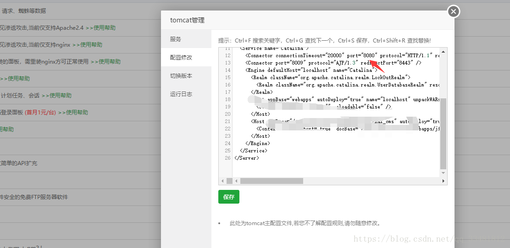The image size is (510, 248).
Task: Click the green 保存 button
Action: pyautogui.click(x=229, y=197)
